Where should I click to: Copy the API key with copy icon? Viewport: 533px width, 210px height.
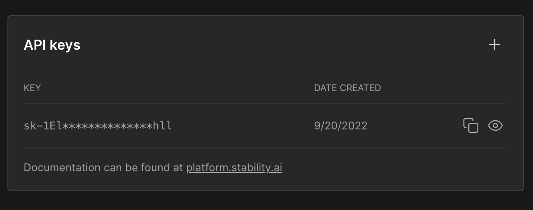tap(471, 125)
